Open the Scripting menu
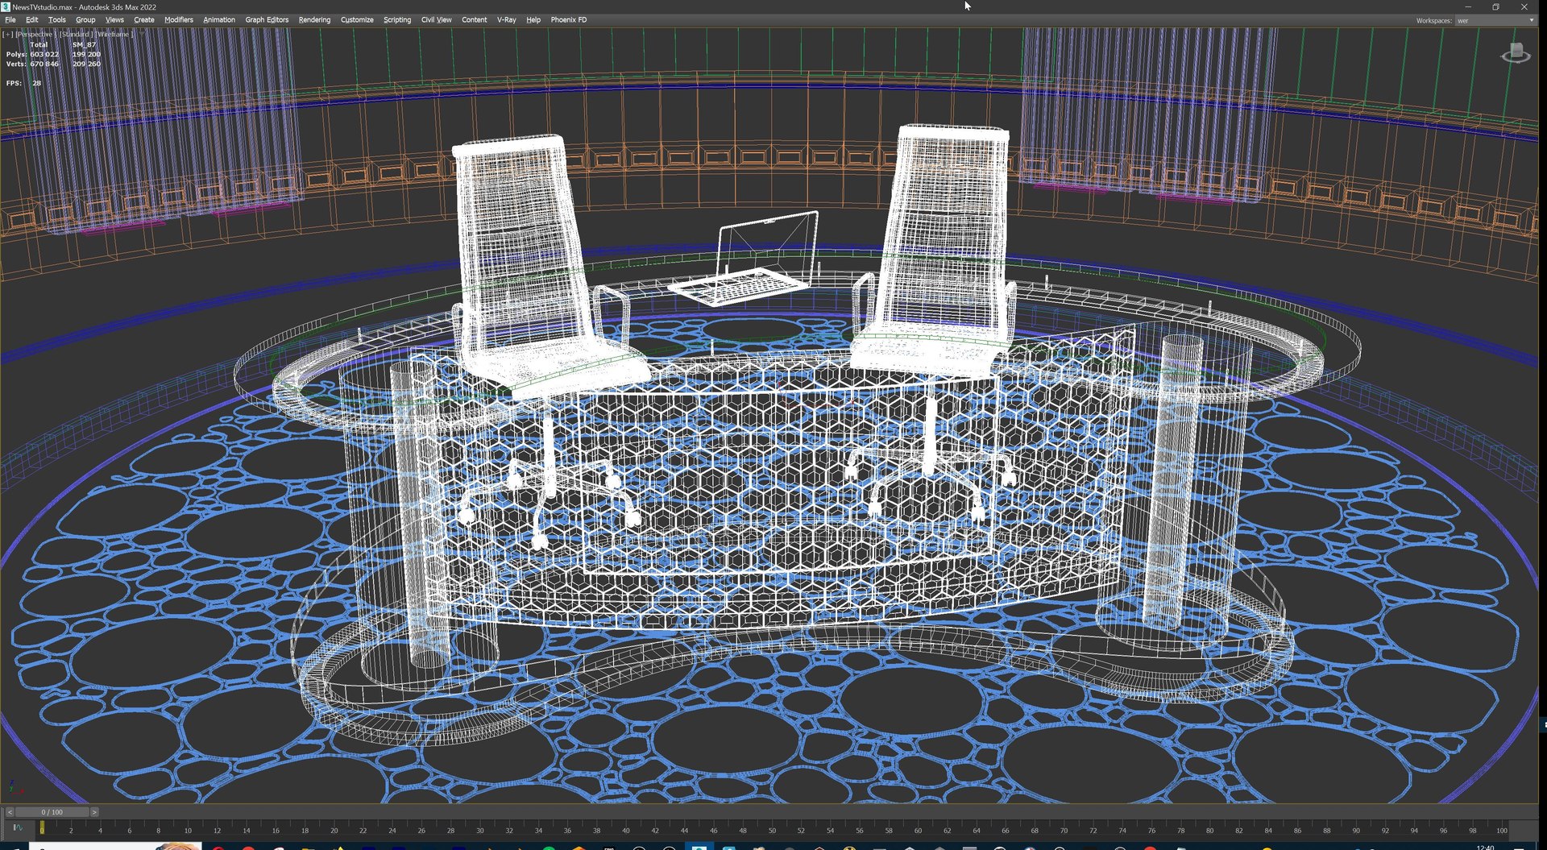This screenshot has height=850, width=1547. (397, 19)
